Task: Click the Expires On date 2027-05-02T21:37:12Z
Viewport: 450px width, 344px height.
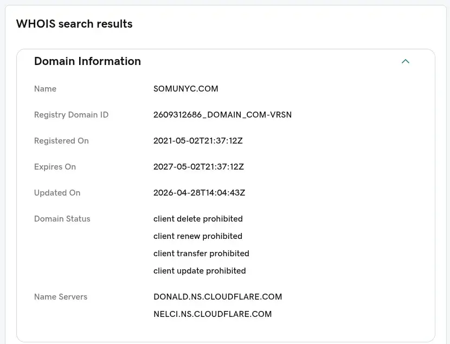Action: 198,167
